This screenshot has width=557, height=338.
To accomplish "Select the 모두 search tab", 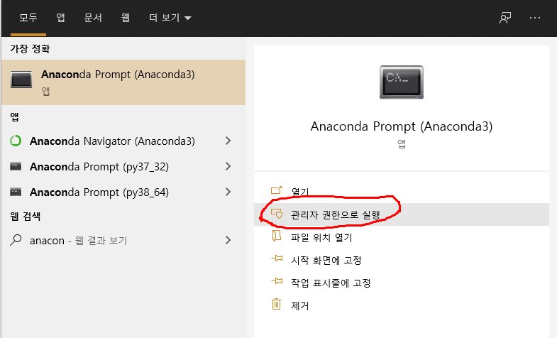I will pos(28,18).
